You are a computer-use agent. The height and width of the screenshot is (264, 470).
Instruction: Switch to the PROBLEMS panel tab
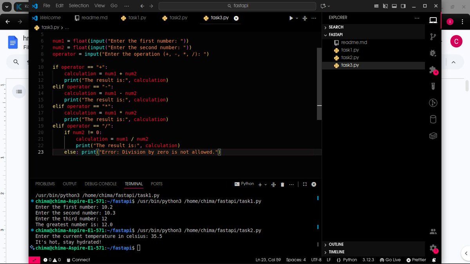[45, 184]
